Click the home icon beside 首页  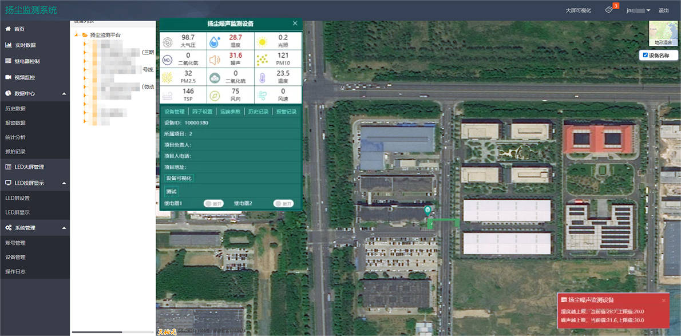(x=8, y=29)
